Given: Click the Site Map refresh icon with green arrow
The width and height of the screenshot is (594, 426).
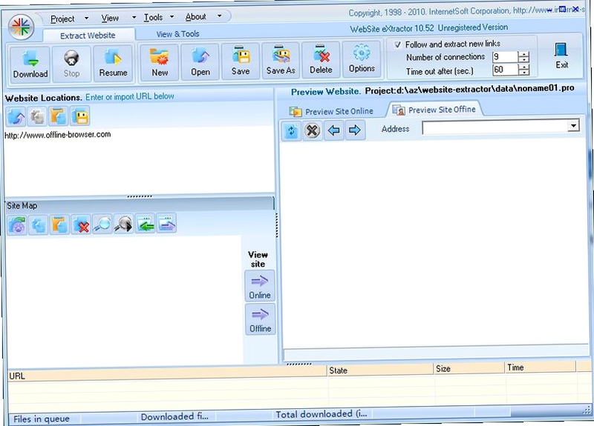Looking at the screenshot, I should [x=17, y=226].
